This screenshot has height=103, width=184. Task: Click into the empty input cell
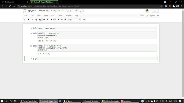97,58
